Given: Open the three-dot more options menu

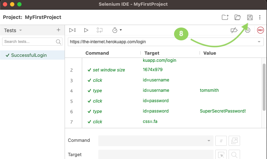Looking at the screenshot, I should point(260,17).
